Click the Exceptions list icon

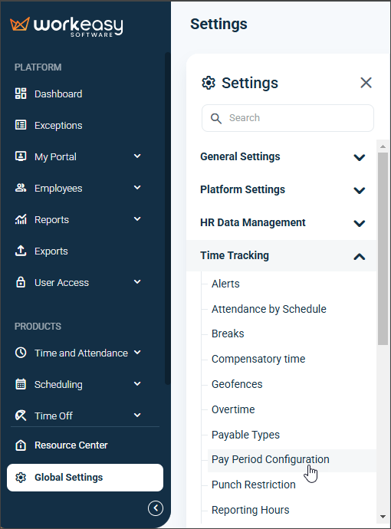tap(21, 125)
